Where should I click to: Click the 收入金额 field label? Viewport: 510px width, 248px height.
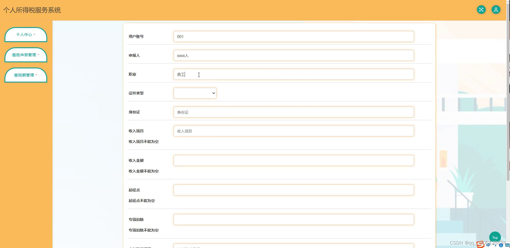136,160
